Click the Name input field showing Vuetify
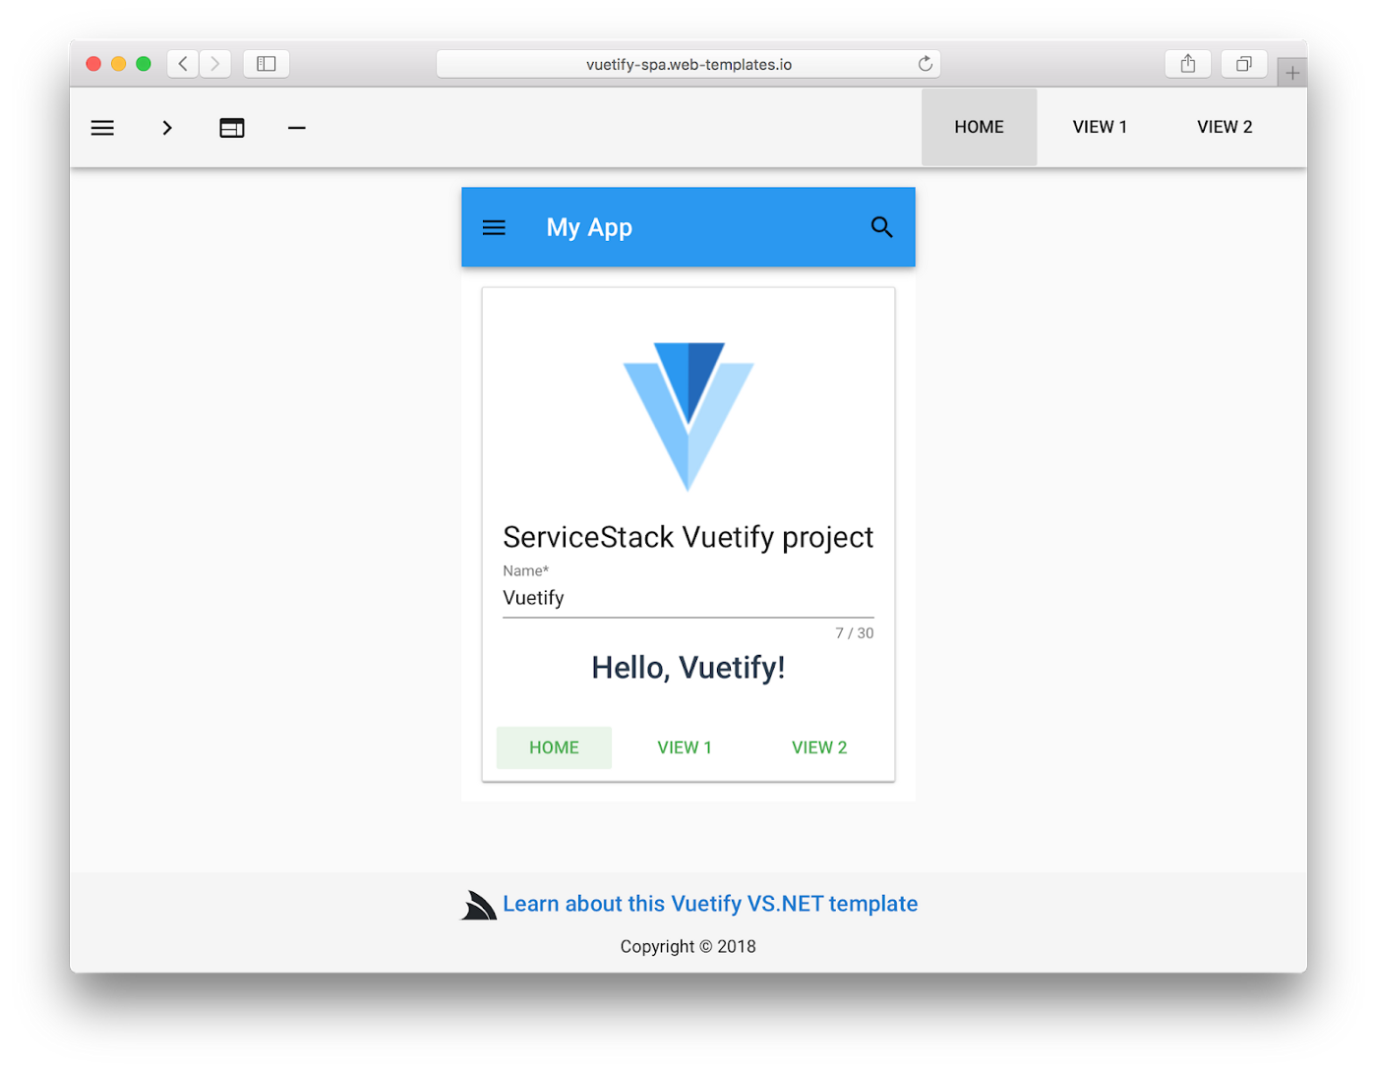Screen dimensions: 1377x1072 [x=688, y=597]
